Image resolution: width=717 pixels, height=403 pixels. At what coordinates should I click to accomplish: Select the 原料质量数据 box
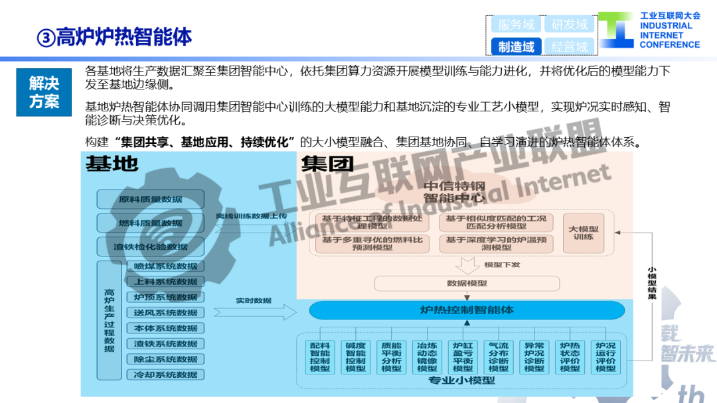pos(151,200)
